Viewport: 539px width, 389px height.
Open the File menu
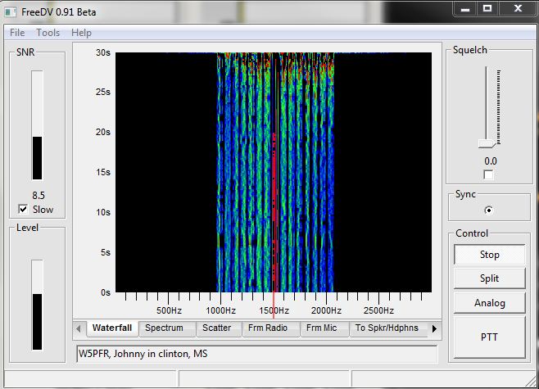17,33
